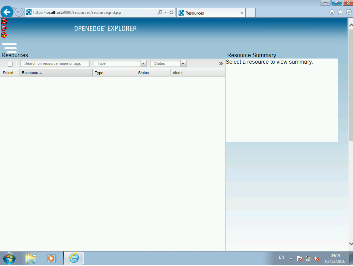Click Internet Explorer taskbar icon
Viewport: 353px width, 266px height.
tap(74, 258)
